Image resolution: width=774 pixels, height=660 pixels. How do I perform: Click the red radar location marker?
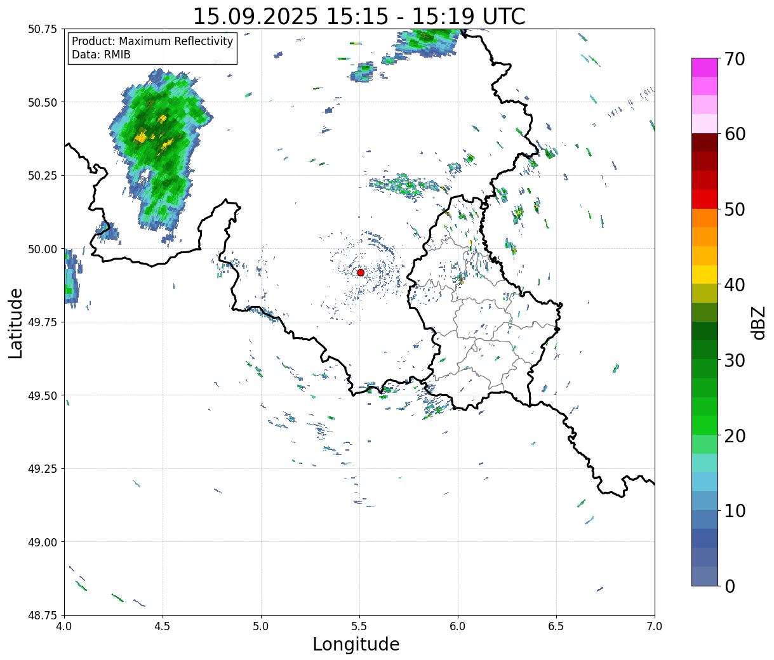[361, 272]
